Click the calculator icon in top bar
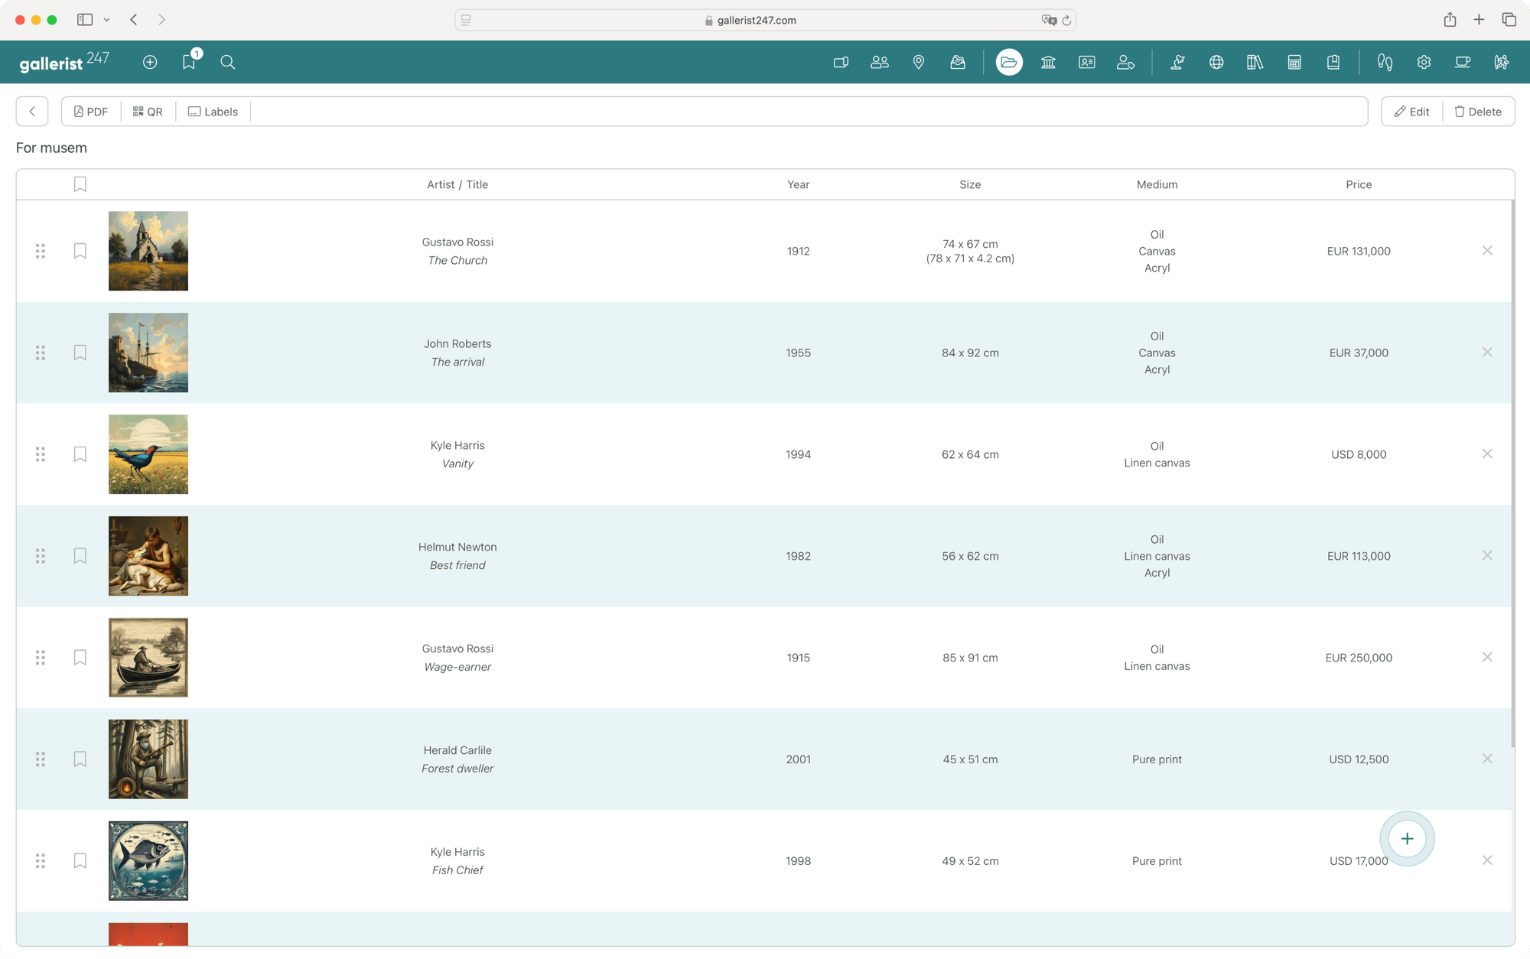The height and width of the screenshot is (959, 1530). (1294, 62)
